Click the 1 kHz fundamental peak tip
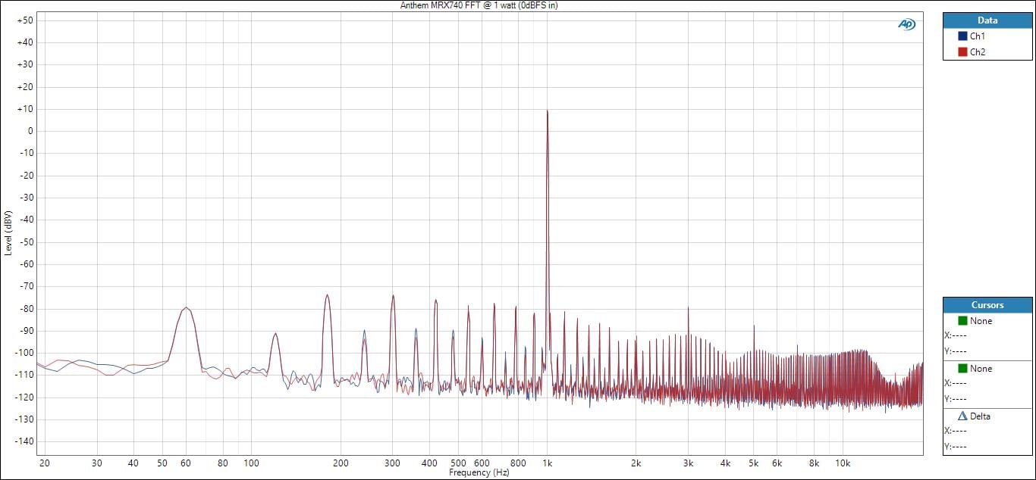The image size is (1036, 480). tap(547, 111)
